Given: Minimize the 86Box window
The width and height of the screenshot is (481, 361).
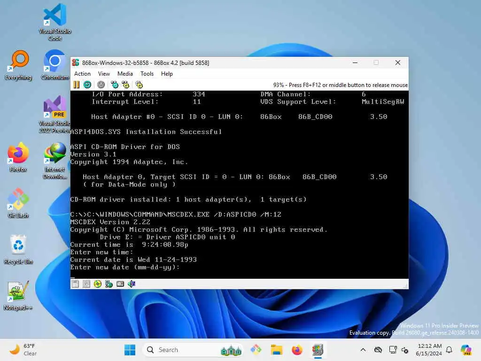Looking at the screenshot, I should tap(355, 63).
